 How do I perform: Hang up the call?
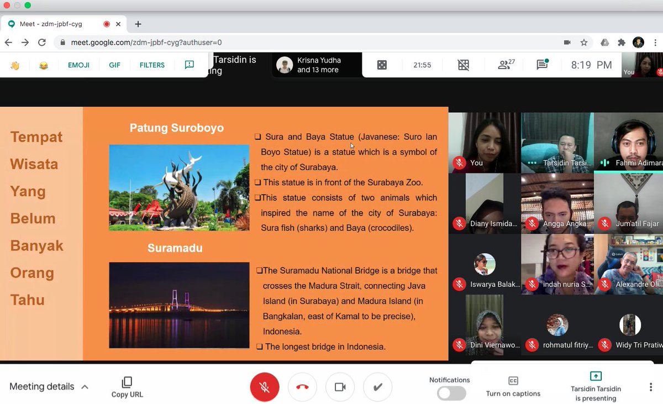(x=302, y=387)
